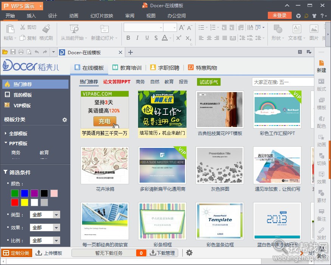
Task: Insert a picture icon
Action: 314,28
